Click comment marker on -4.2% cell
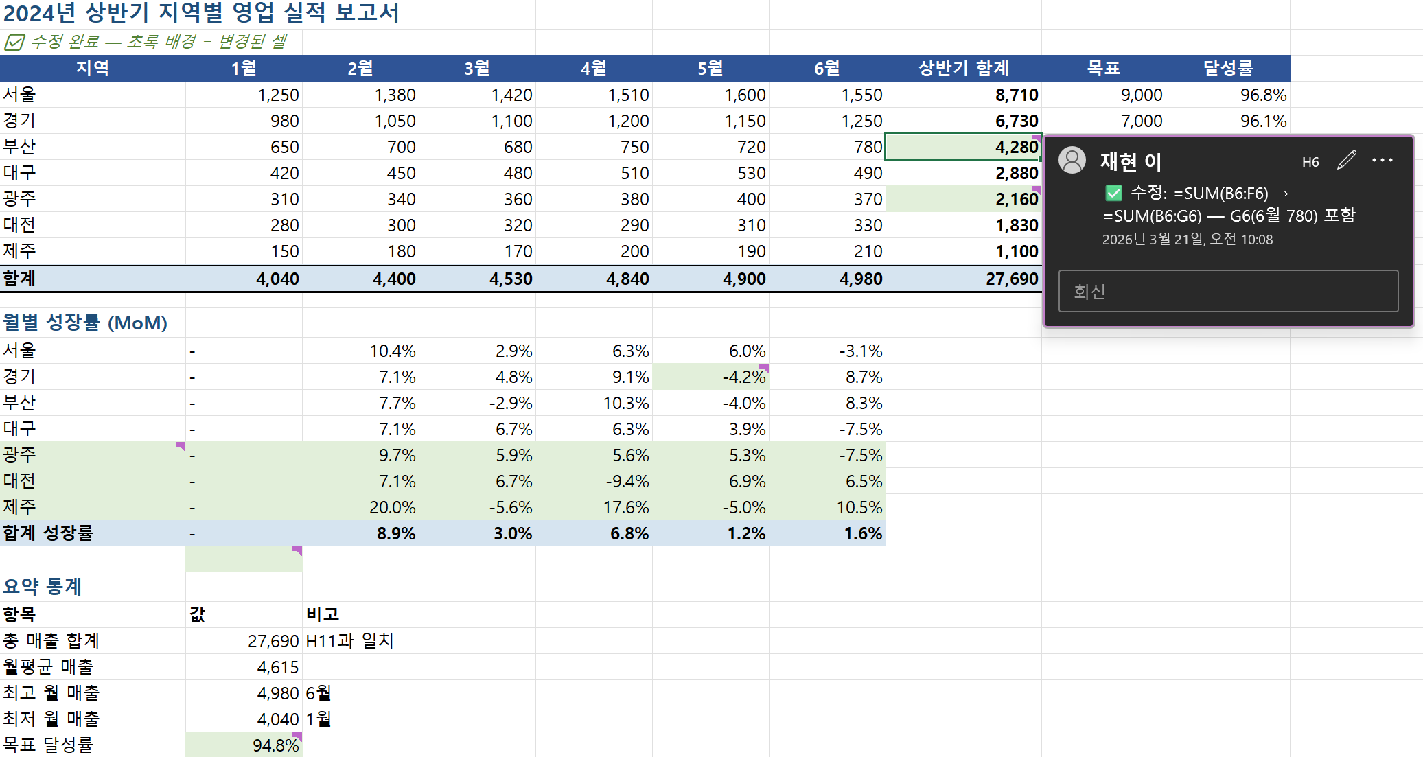This screenshot has width=1423, height=757. coord(764,368)
